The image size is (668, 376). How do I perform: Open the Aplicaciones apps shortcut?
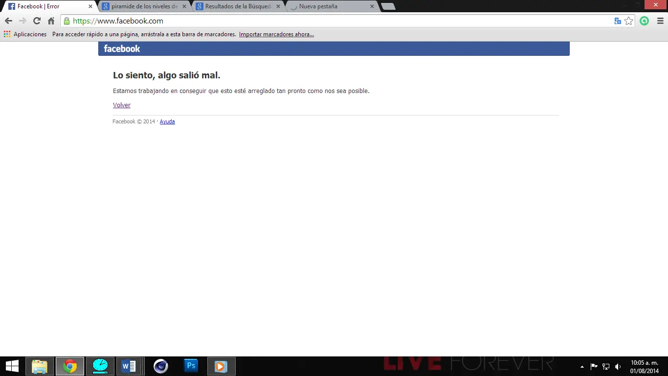click(25, 34)
